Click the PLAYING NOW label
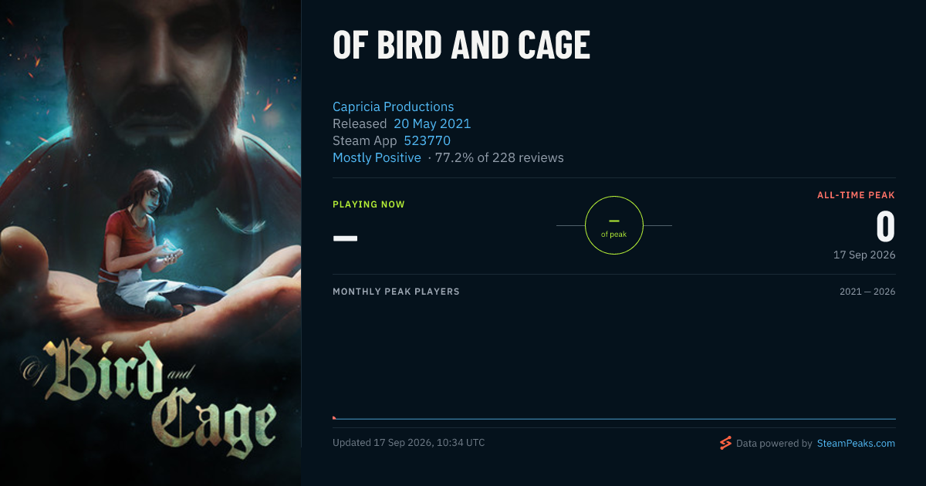The image size is (926, 486). [369, 204]
